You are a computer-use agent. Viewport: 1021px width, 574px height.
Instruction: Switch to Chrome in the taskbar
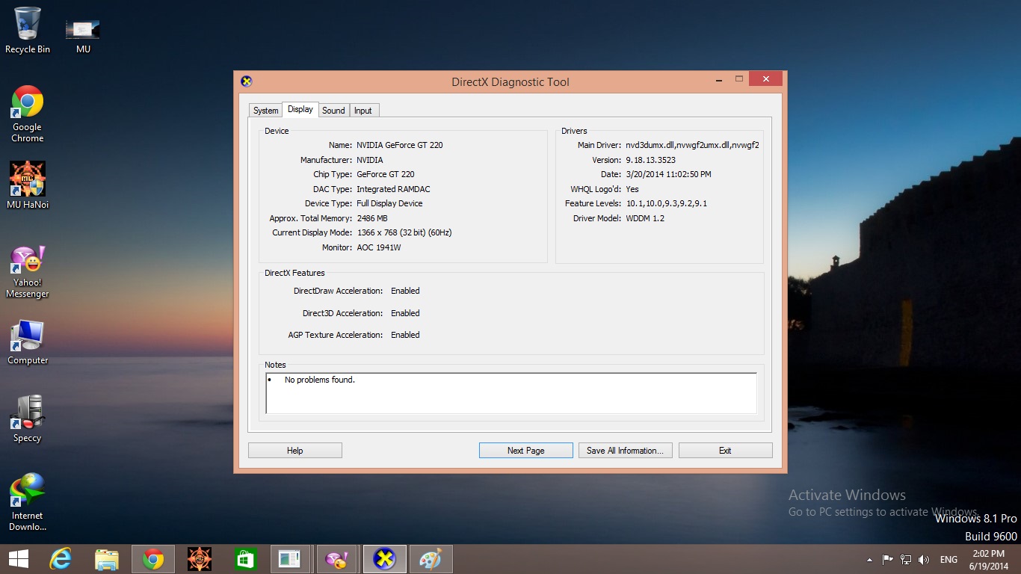tap(153, 559)
